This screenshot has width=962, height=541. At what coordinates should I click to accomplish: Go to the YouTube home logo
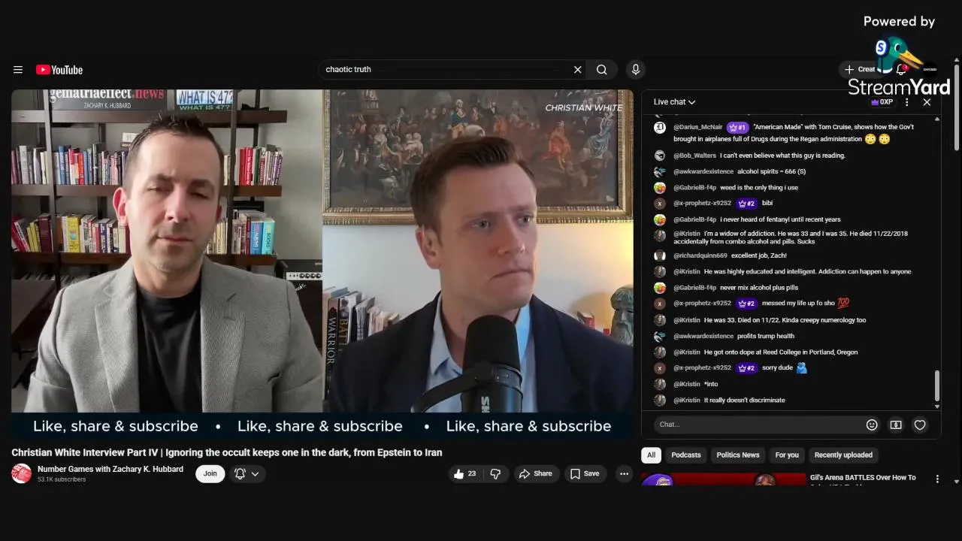(x=59, y=70)
